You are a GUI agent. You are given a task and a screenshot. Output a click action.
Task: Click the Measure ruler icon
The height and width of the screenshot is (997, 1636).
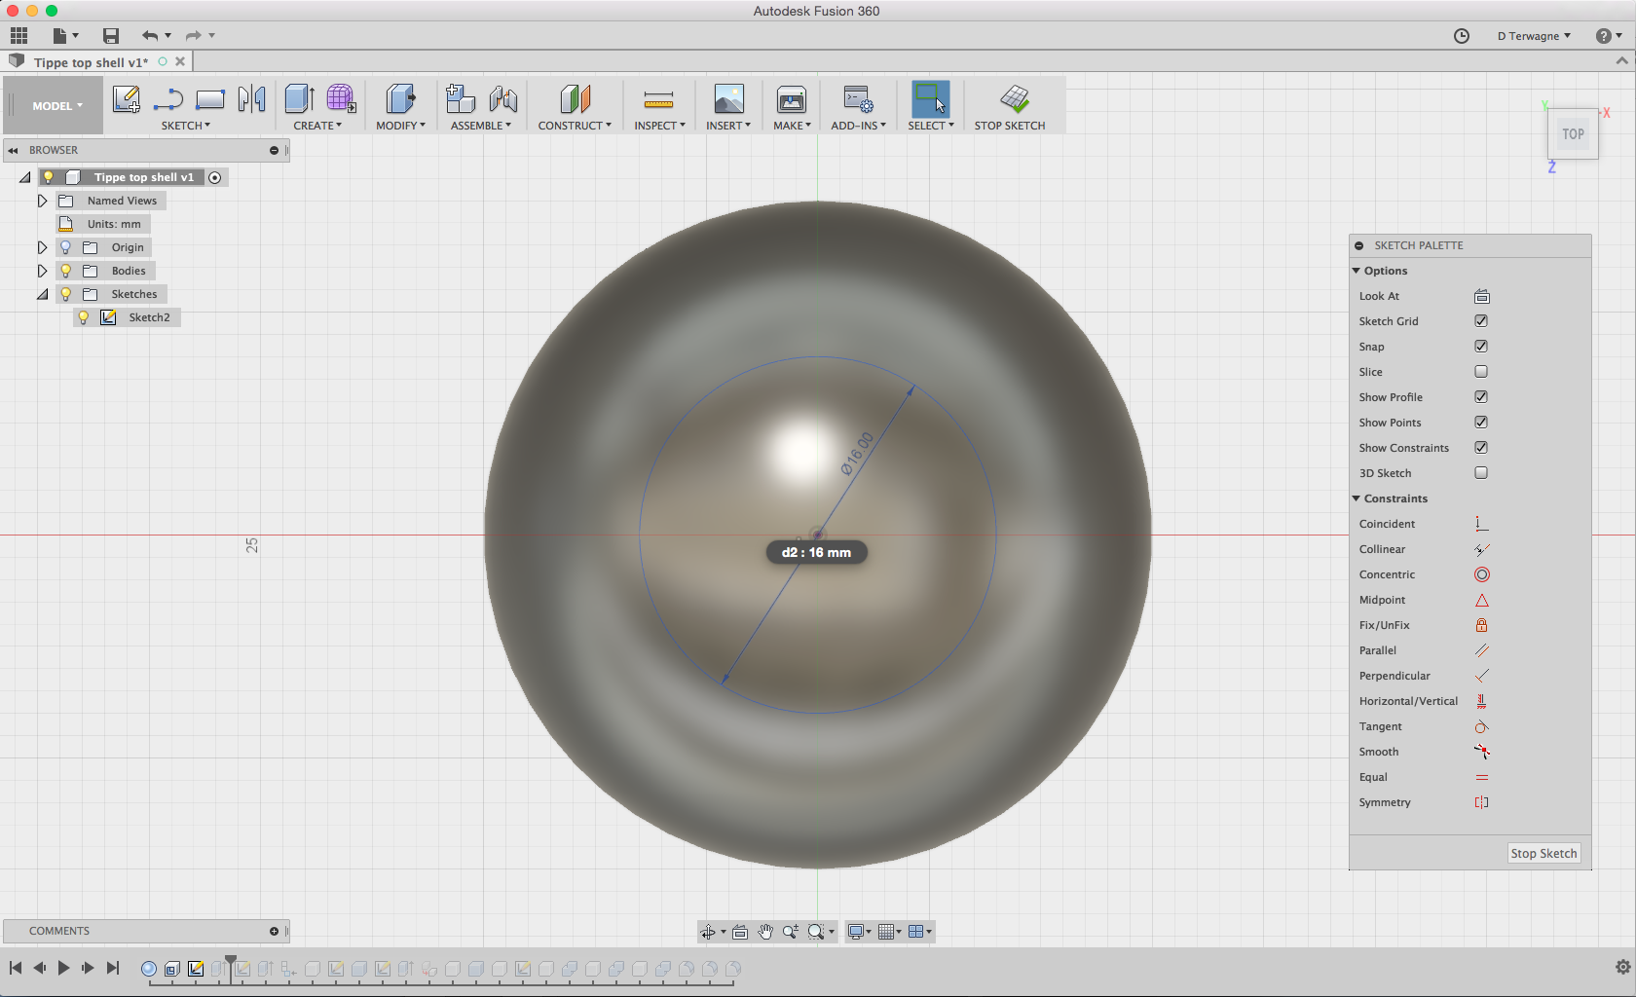tap(659, 99)
